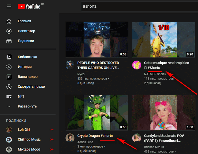
Task: Open Подписки subscriptions icon
Action: tap(9, 41)
